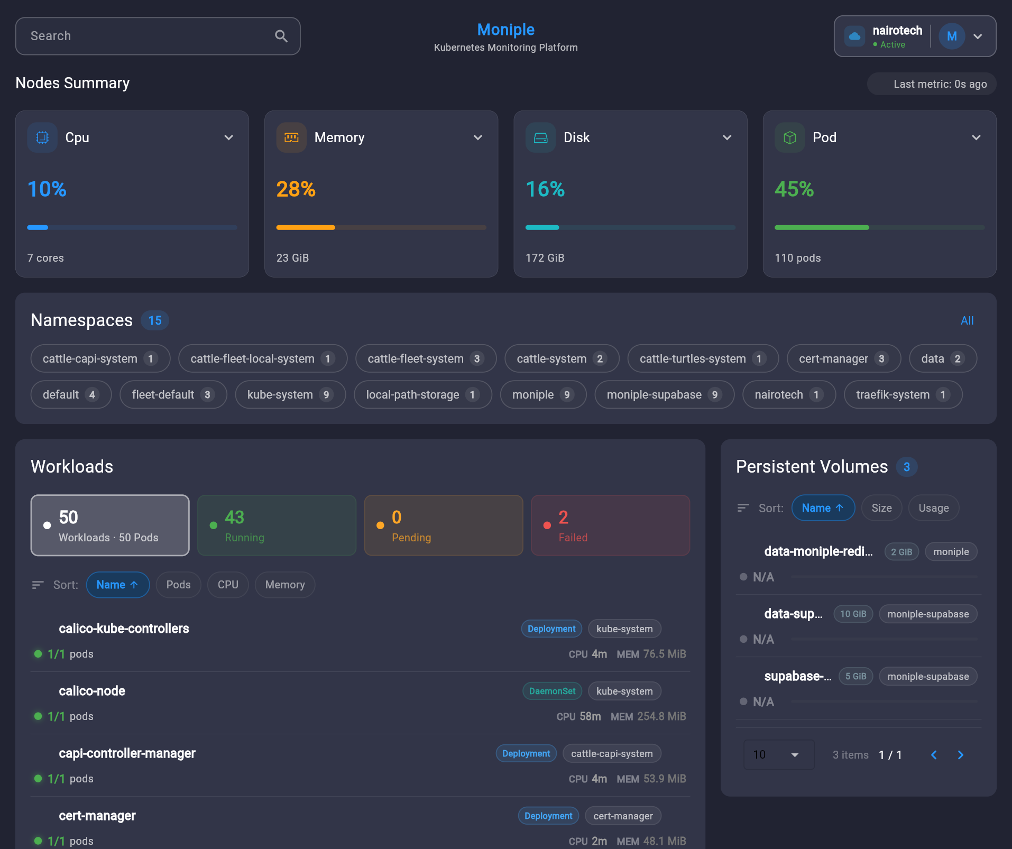The image size is (1012, 849).
Task: Select the Pending workloads filter
Action: click(443, 525)
